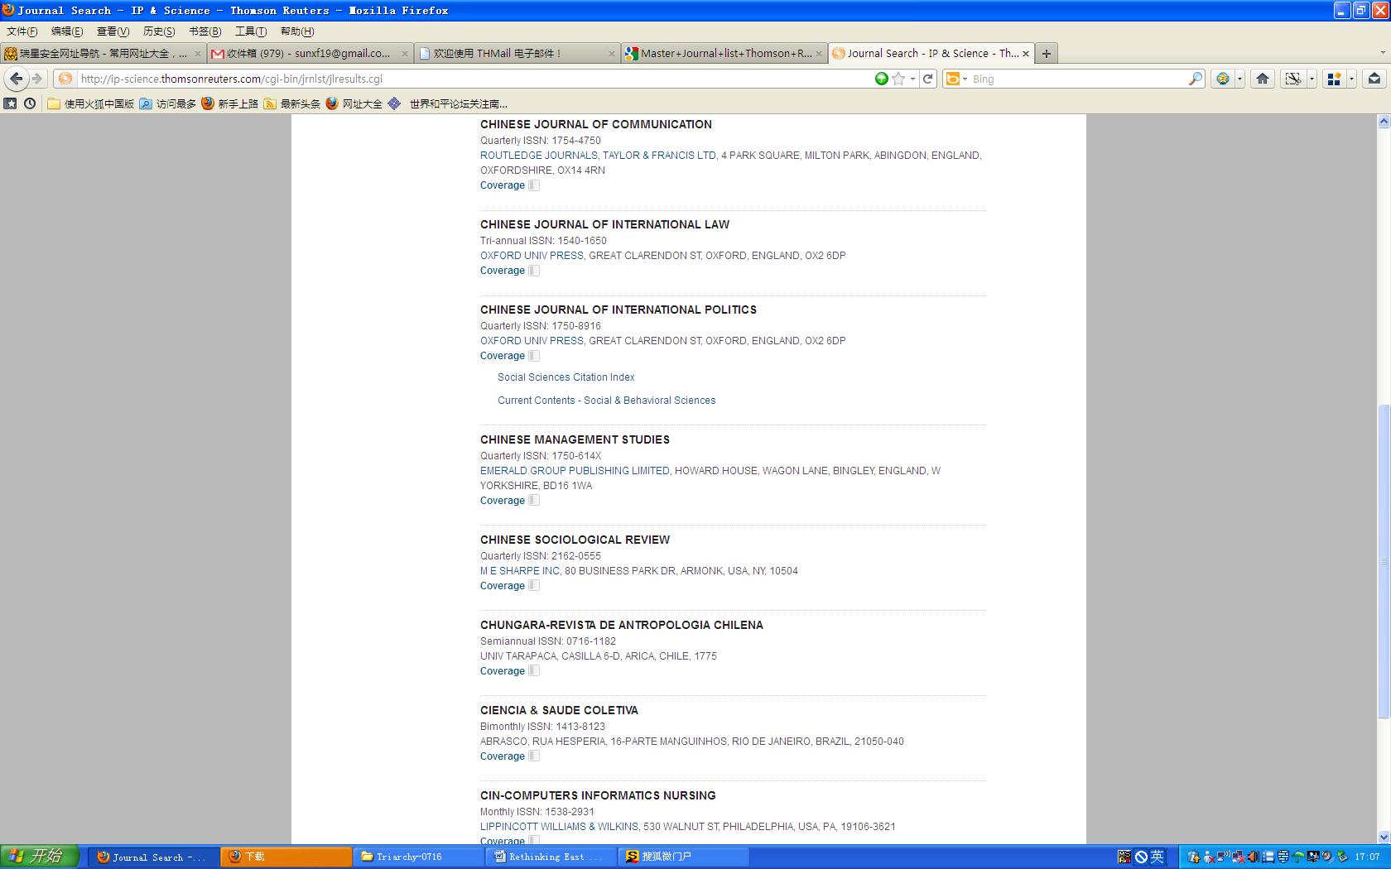
Task: Click the wireless network tray icon
Action: pyautogui.click(x=1223, y=857)
